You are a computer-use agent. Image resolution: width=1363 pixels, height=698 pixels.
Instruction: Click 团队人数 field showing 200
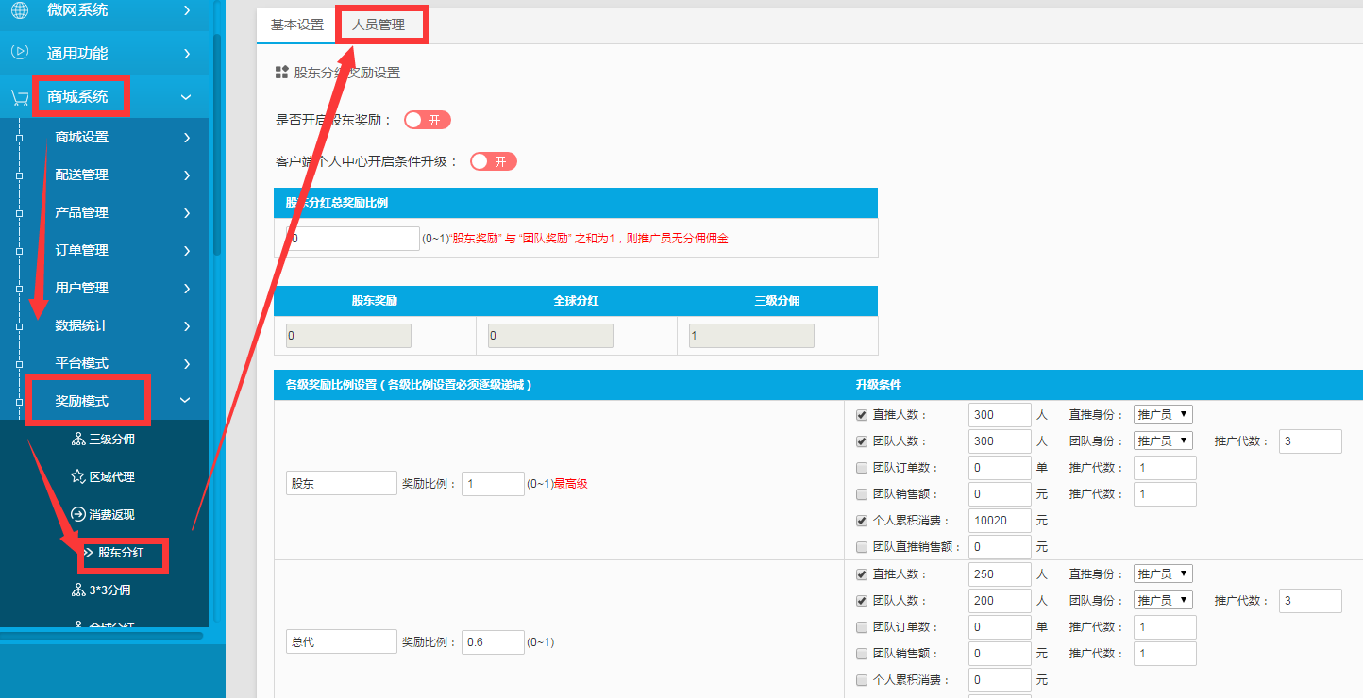(1000, 600)
